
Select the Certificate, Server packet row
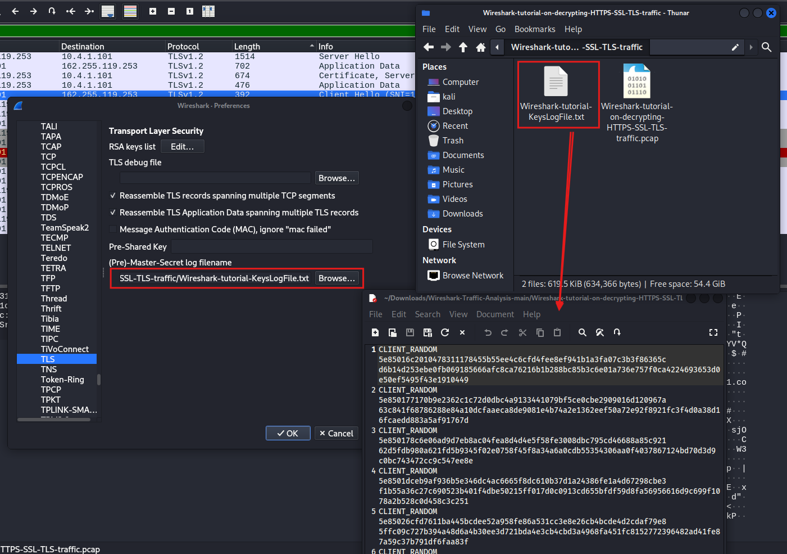pos(208,75)
